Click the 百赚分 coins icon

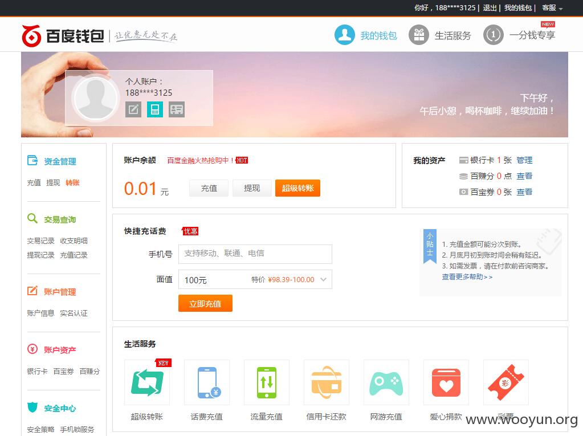pos(464,176)
